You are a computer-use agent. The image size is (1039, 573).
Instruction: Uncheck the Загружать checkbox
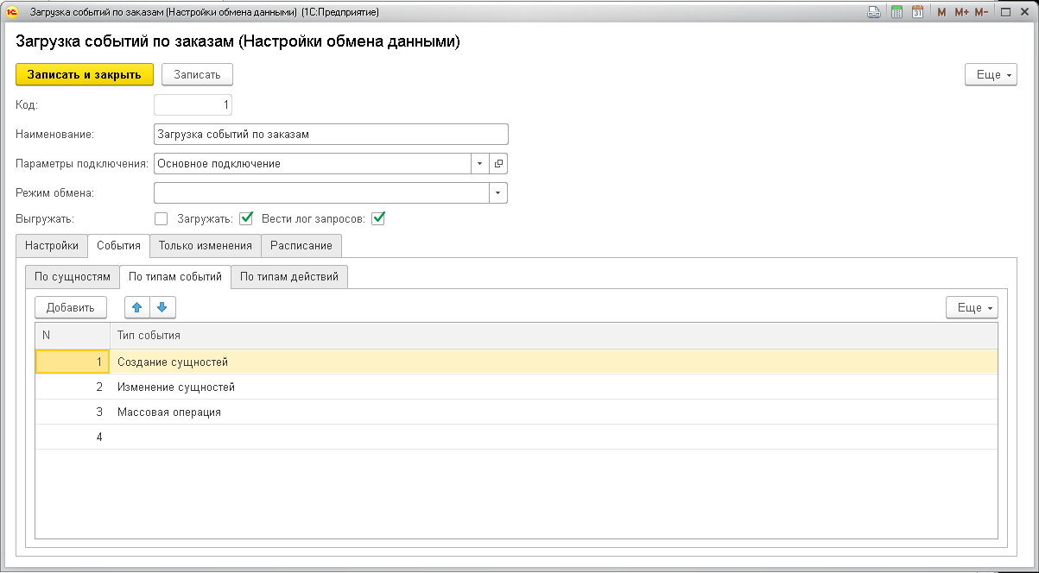pos(246,218)
